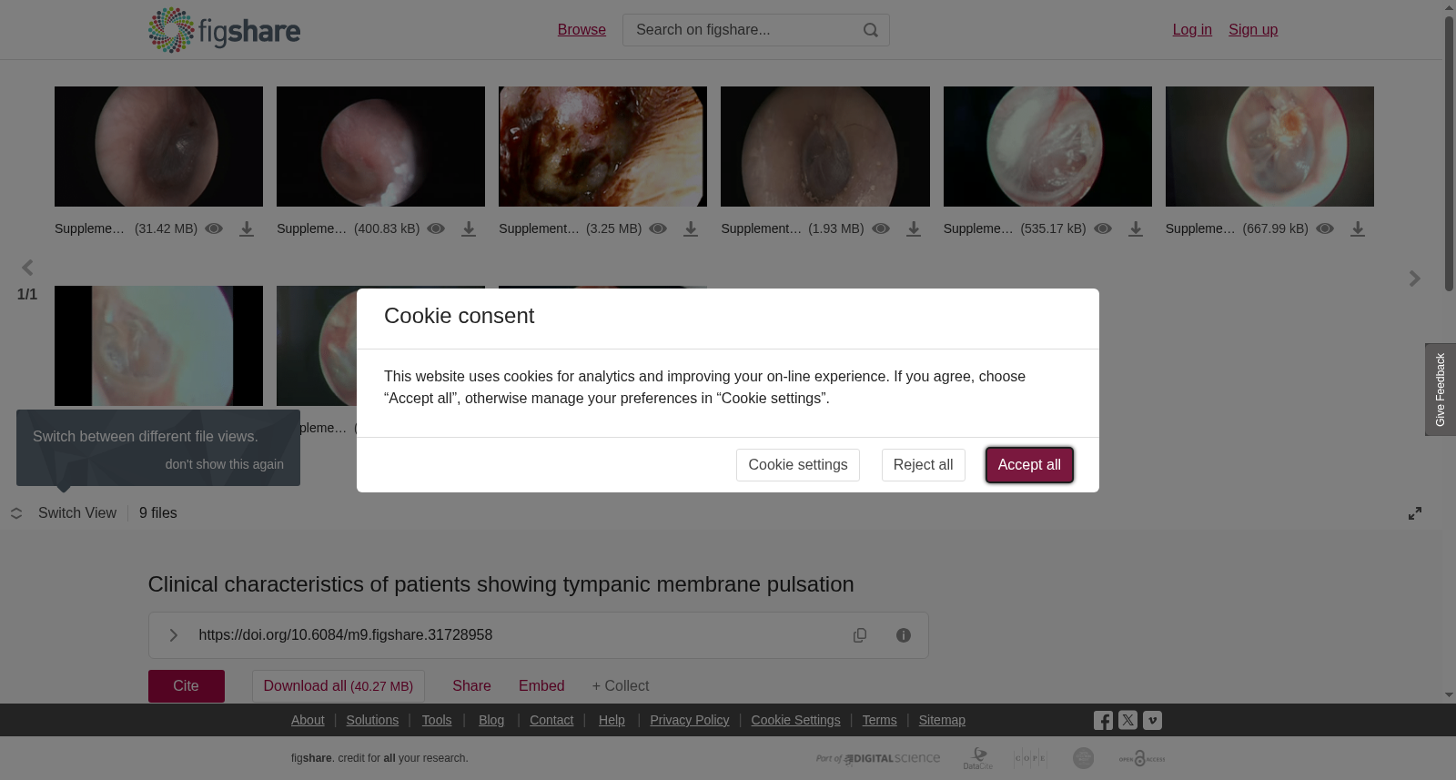Open the Give Feedback side tab
The width and height of the screenshot is (1456, 780).
[1441, 390]
